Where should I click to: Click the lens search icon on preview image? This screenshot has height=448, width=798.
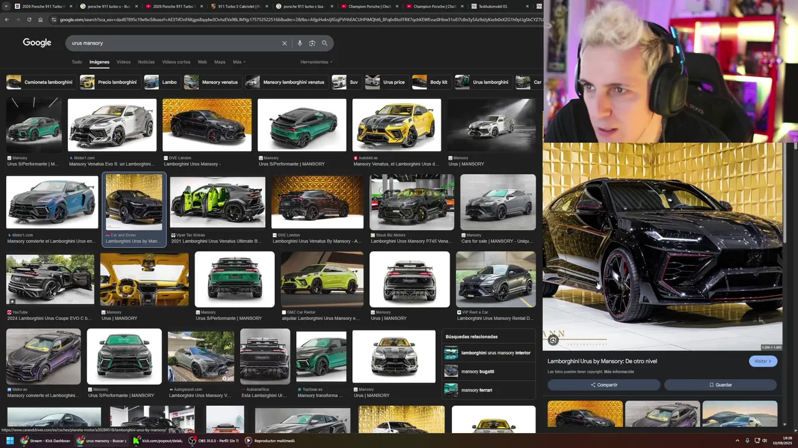[x=553, y=340]
